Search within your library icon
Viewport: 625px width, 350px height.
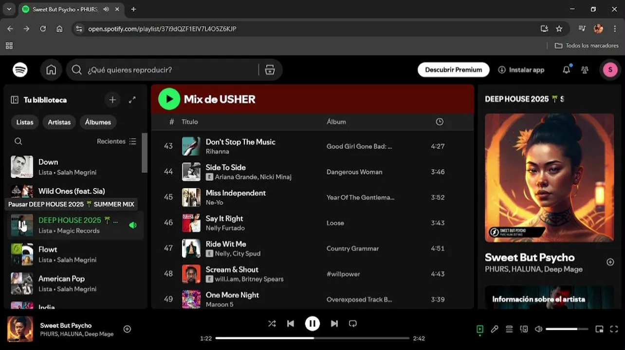(18, 141)
